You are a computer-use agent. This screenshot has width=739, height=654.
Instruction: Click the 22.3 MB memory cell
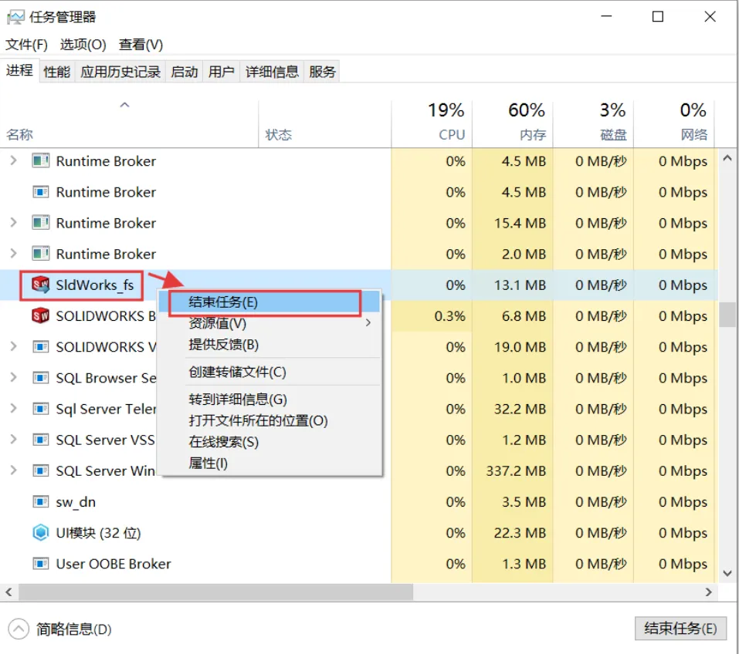pos(512,533)
